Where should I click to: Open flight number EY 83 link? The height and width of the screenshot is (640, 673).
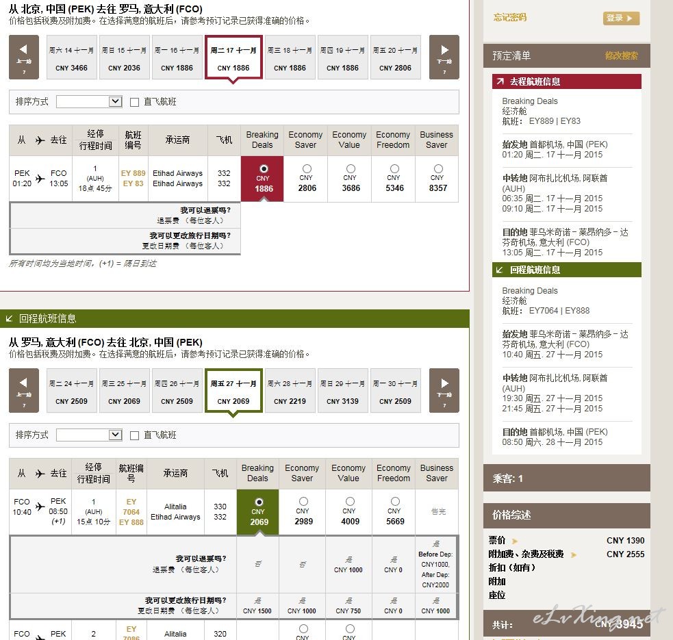(x=133, y=183)
